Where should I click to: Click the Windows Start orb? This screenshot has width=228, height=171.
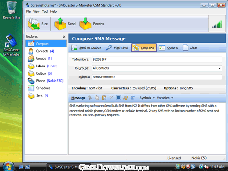[x=8, y=167]
